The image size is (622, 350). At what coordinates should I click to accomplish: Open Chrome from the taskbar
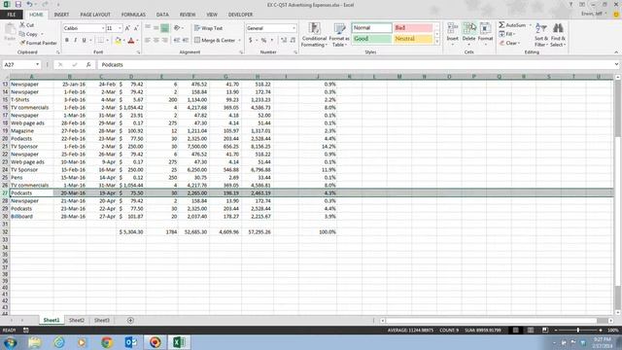(x=107, y=342)
